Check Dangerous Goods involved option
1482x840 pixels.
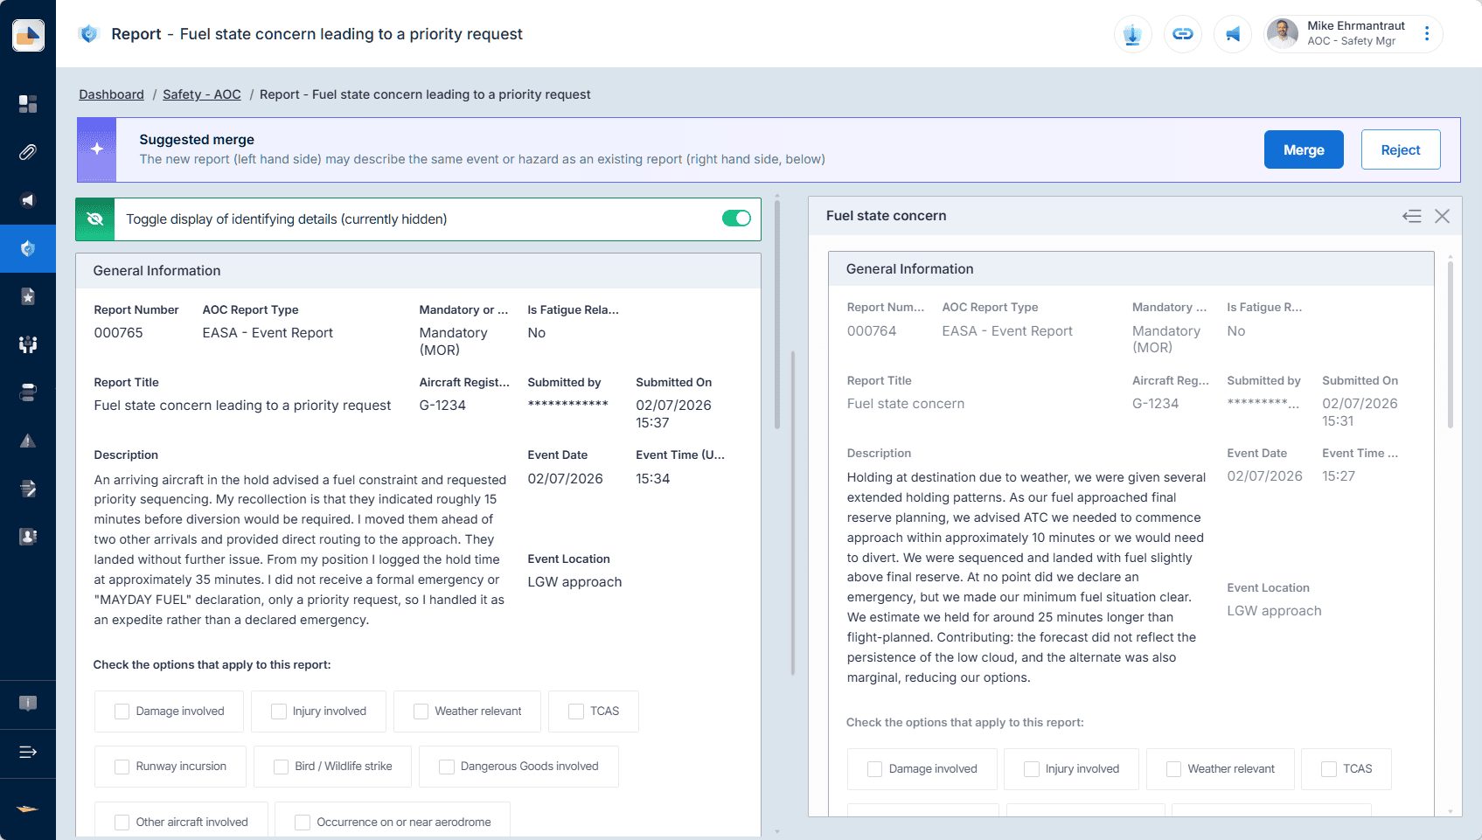tap(447, 767)
